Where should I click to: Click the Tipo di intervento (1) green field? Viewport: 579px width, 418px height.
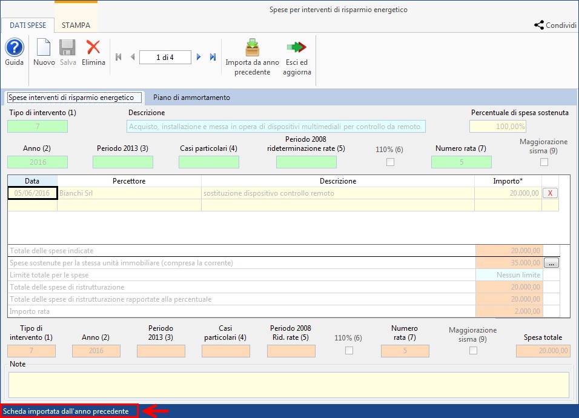[38, 126]
